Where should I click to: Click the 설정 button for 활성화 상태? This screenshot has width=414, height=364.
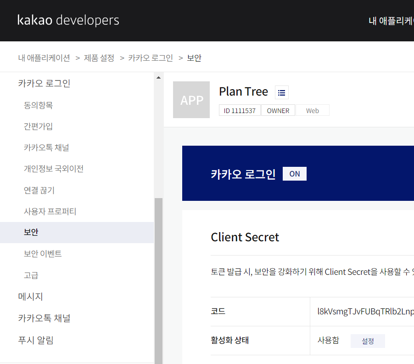(368, 341)
